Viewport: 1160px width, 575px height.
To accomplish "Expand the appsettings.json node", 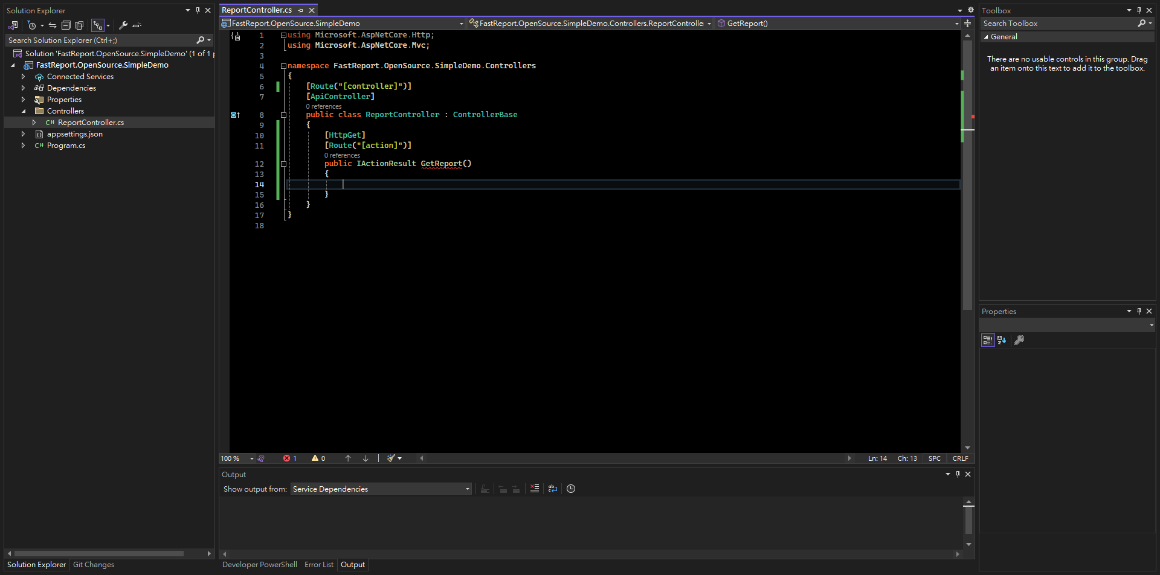I will point(23,134).
